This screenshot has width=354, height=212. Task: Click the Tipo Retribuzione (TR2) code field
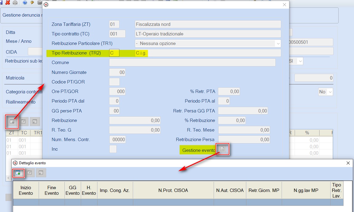[x=114, y=53]
